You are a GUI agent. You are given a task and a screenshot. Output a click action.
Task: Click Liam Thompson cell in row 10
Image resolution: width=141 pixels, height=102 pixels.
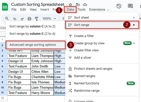(x=42, y=88)
